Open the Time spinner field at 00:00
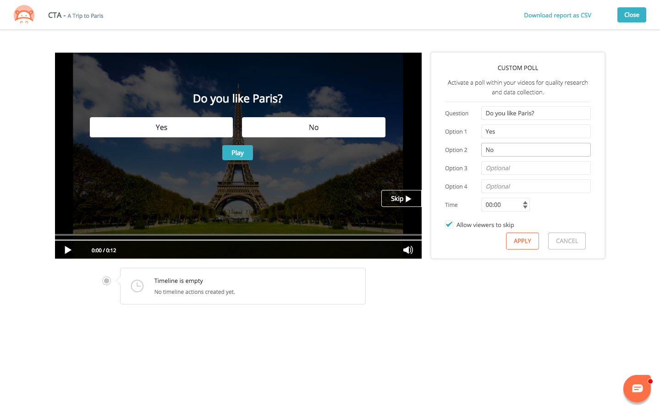Image resolution: width=660 pixels, height=412 pixels. tap(502, 205)
